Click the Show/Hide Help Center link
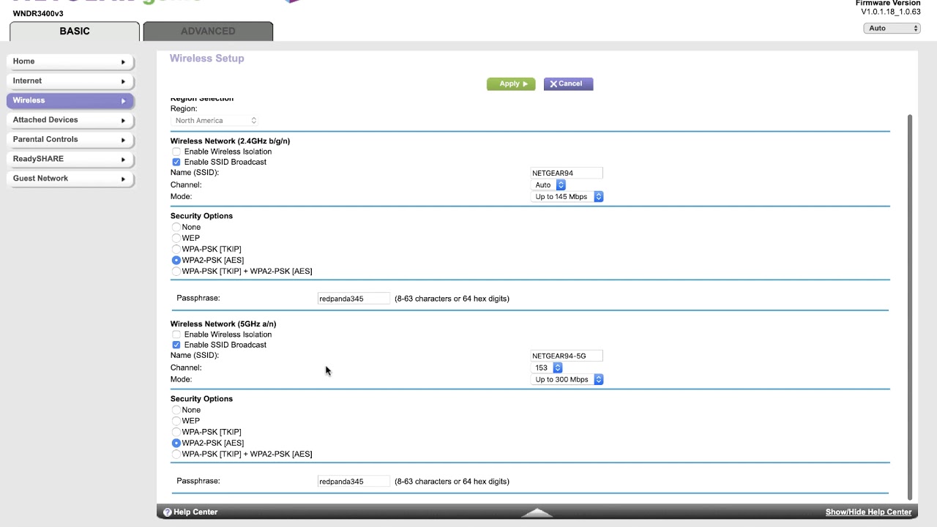 [x=868, y=512]
